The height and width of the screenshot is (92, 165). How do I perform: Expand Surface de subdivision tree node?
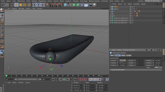pos(110,23)
